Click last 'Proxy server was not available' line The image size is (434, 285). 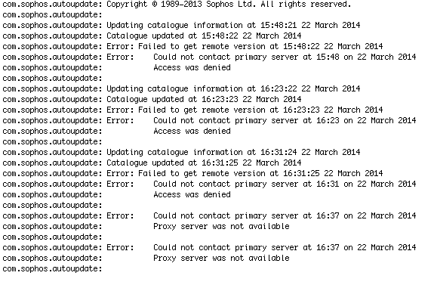pos(221,258)
